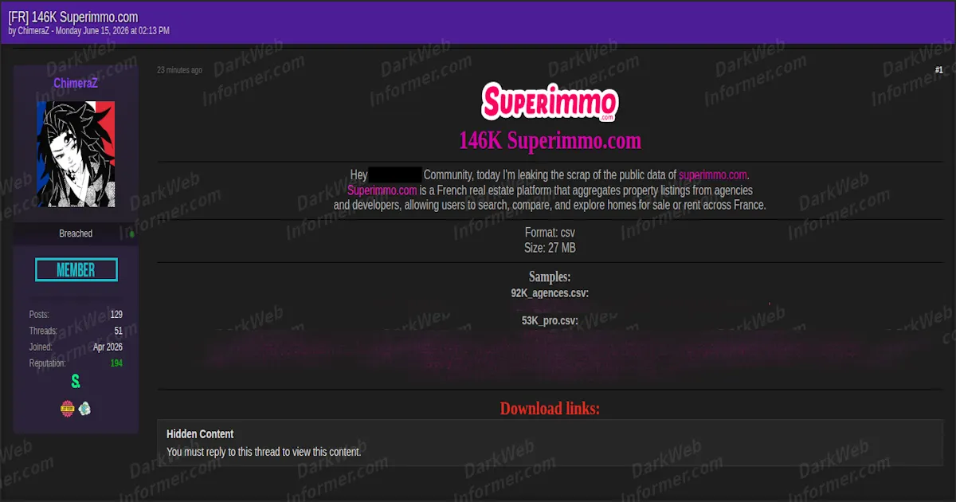The height and width of the screenshot is (502, 956).
Task: Open the Superimmo logo image
Action: click(550, 102)
